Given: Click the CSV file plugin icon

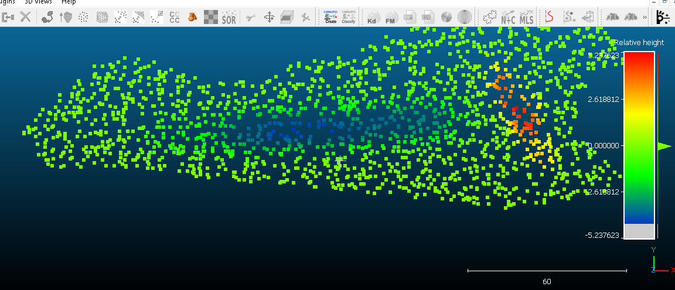Looking at the screenshot, I should pyautogui.click(x=428, y=18).
